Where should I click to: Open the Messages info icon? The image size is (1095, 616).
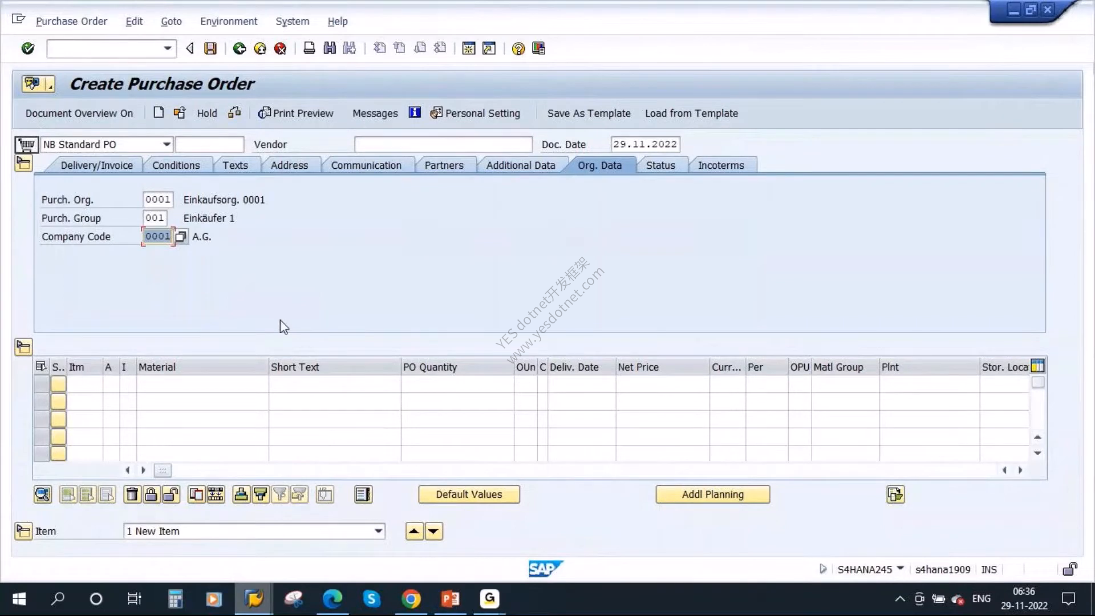415,113
